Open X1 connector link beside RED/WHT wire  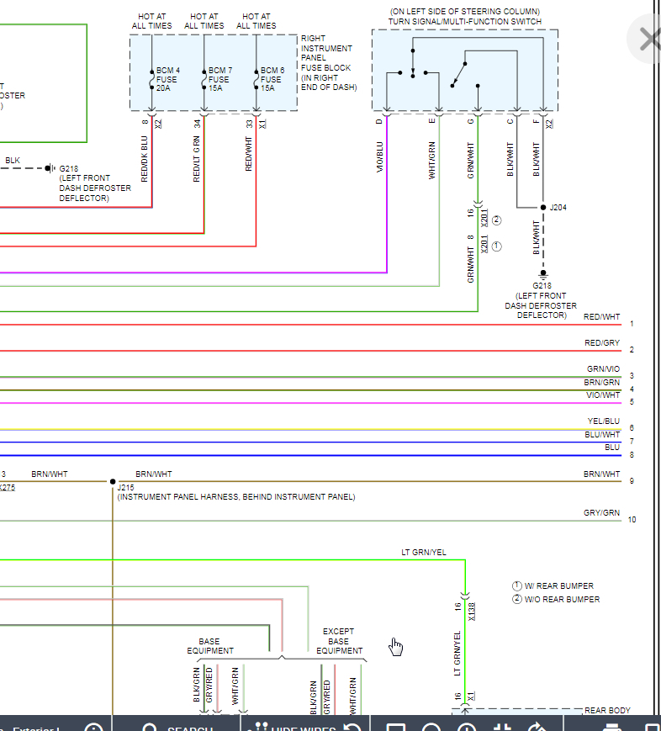(262, 123)
